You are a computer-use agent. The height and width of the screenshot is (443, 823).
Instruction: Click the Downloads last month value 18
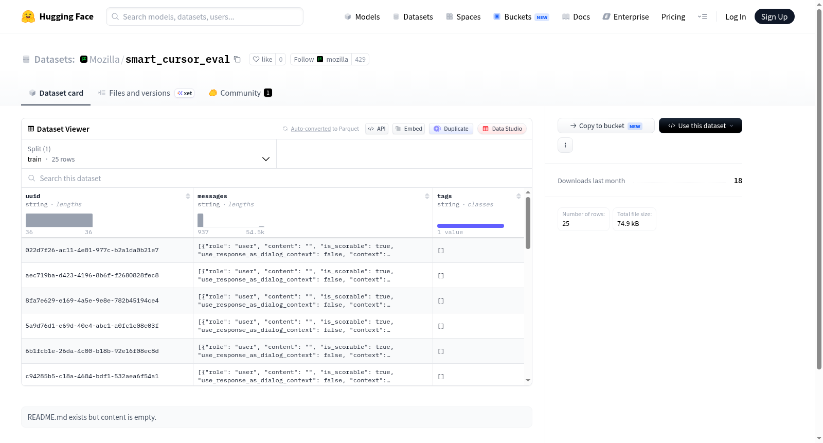(738, 181)
